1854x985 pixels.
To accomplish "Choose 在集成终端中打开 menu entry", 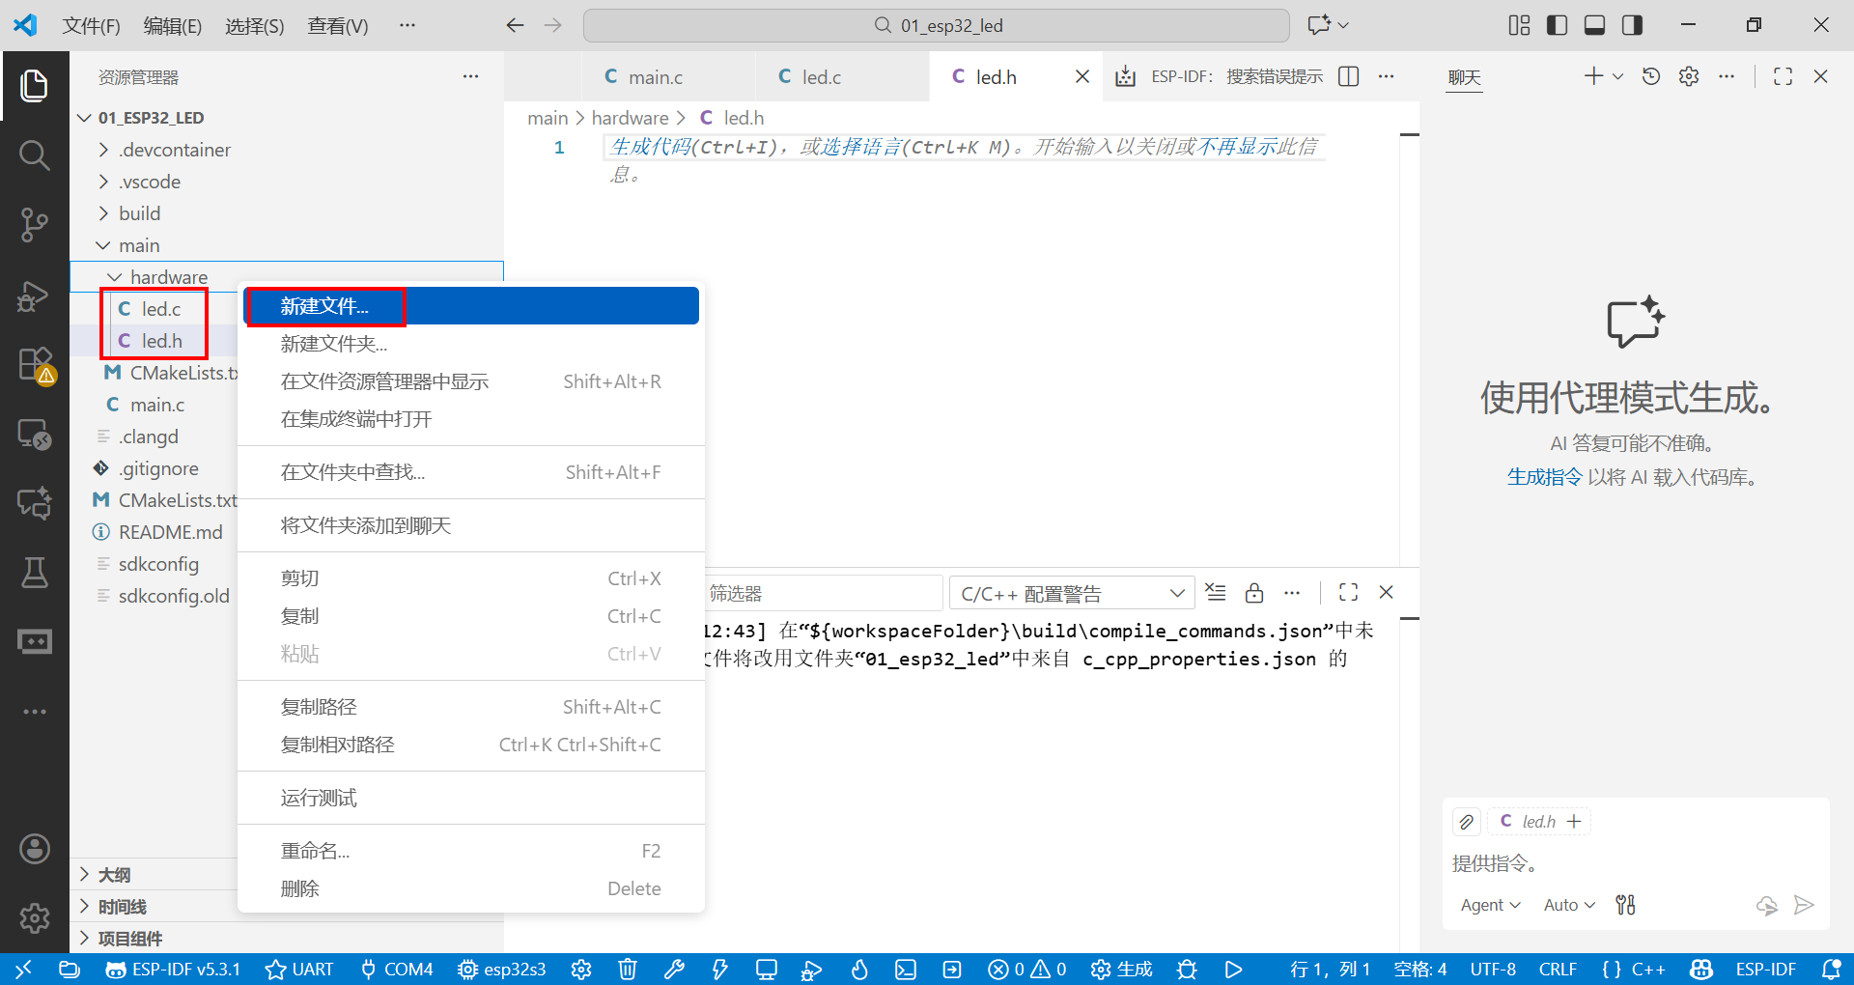I will tap(471, 419).
